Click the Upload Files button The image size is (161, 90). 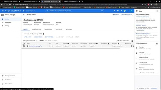click(28, 37)
